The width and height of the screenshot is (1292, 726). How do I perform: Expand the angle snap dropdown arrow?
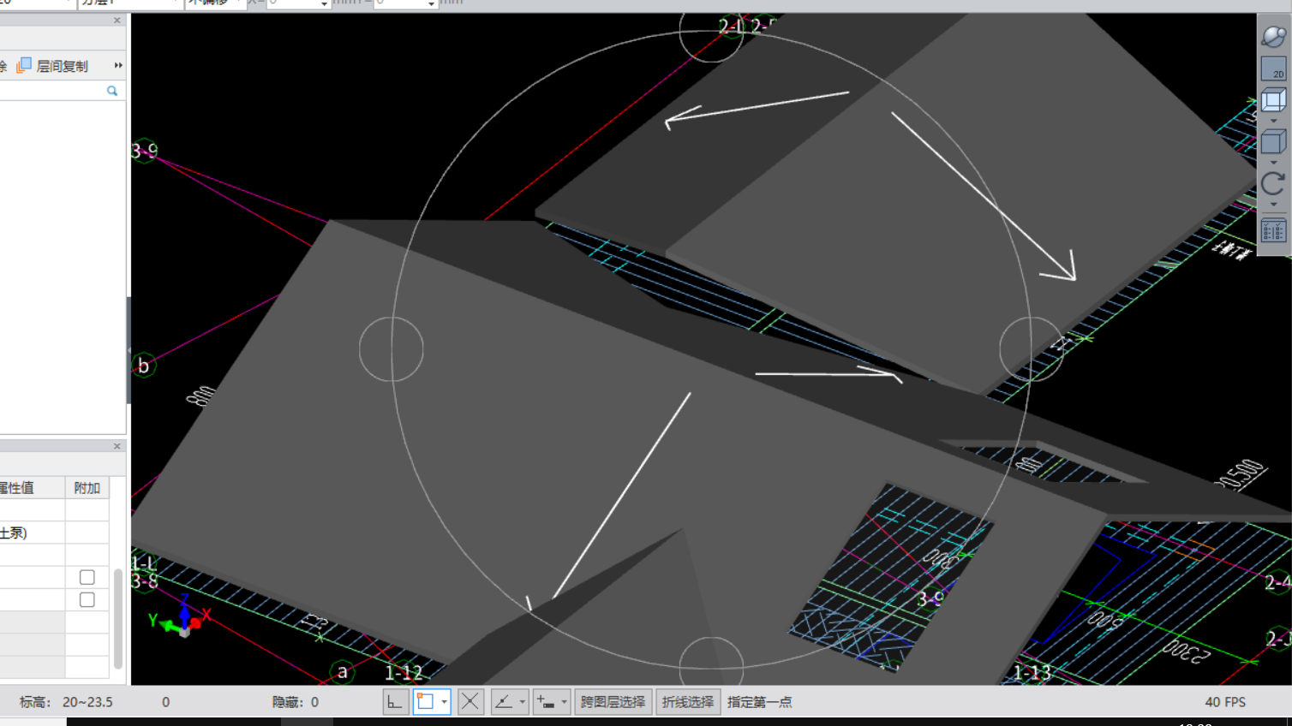click(x=522, y=702)
